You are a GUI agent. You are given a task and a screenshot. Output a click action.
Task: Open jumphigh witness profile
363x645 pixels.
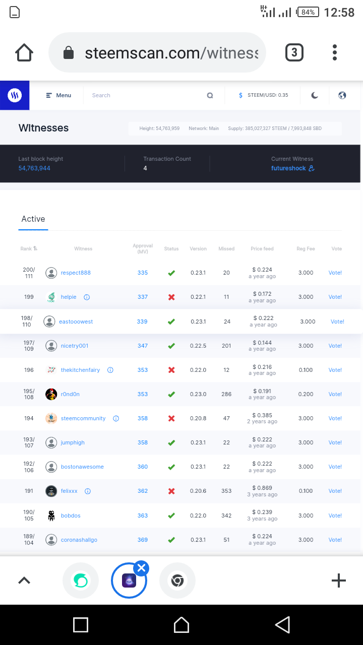(73, 442)
